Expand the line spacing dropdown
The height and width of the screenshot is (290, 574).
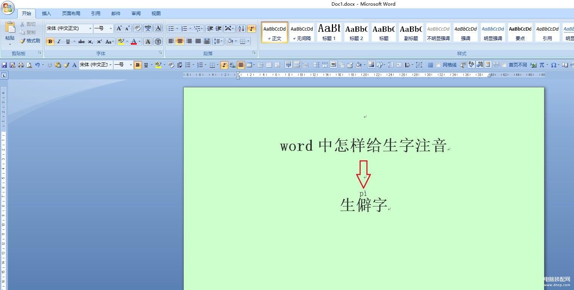pyautogui.click(x=221, y=41)
